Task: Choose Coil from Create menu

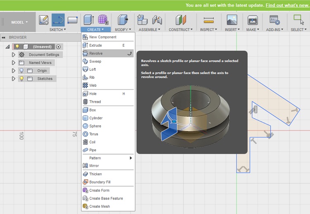Action: (108, 142)
